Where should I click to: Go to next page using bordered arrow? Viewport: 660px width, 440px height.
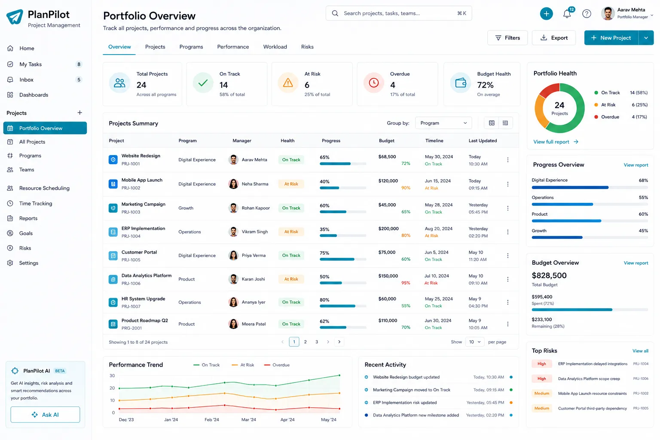[x=339, y=342]
